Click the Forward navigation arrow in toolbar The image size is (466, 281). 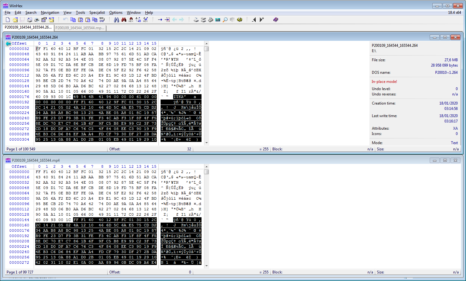182,20
